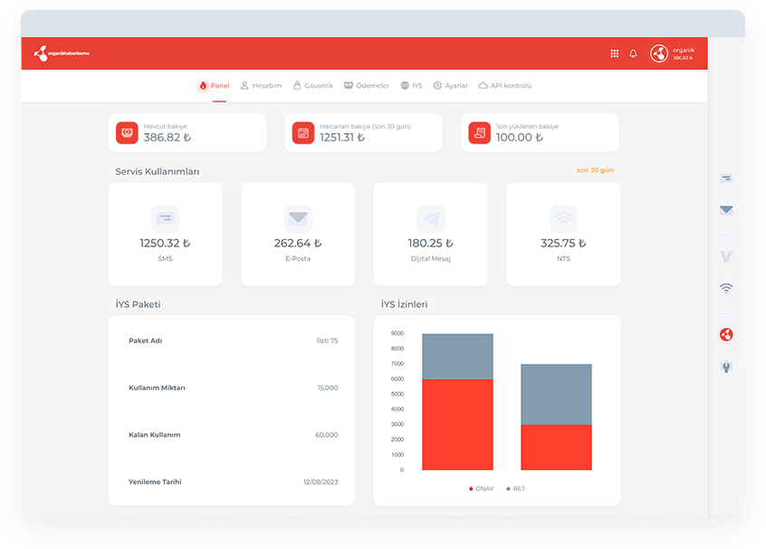This screenshot has width=766, height=549.
Task: Toggle the ONAY legend in İYS chart
Action: pos(482,488)
